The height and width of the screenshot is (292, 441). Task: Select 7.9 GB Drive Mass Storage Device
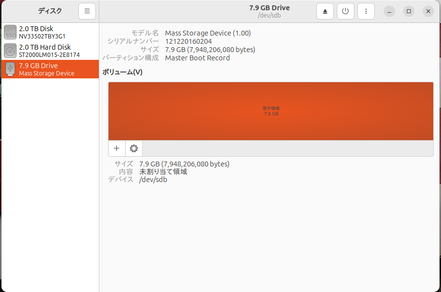[50, 69]
